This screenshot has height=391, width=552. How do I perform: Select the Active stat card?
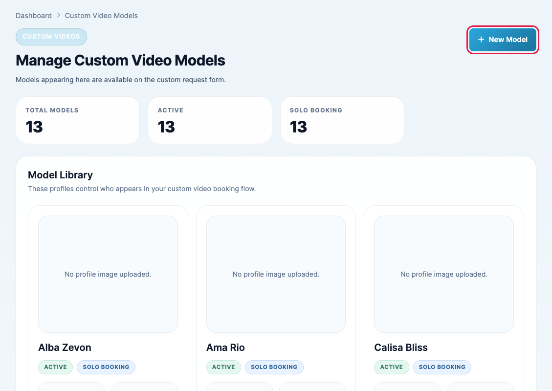[210, 120]
